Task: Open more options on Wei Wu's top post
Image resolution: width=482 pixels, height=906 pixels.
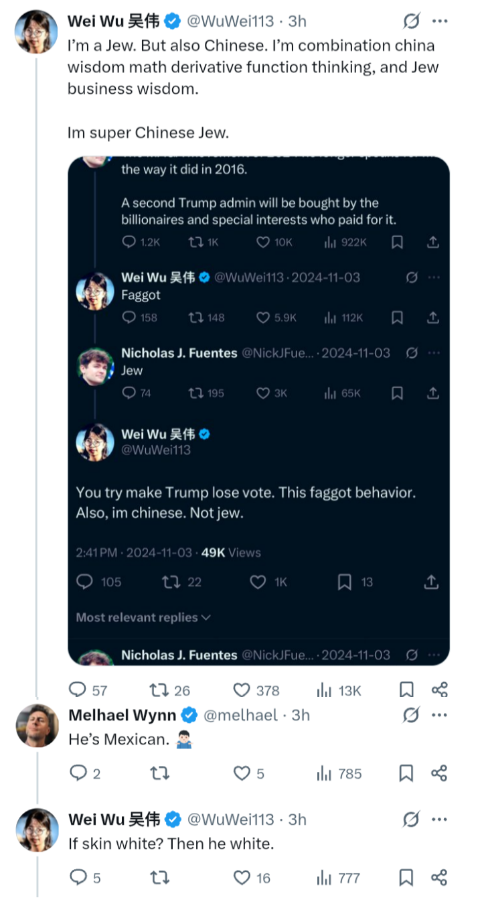Action: click(x=439, y=21)
